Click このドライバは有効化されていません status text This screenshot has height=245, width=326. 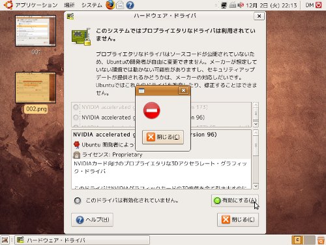(x=132, y=201)
